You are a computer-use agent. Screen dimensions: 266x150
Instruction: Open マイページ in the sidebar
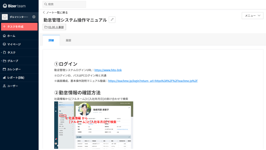[x=19, y=44]
